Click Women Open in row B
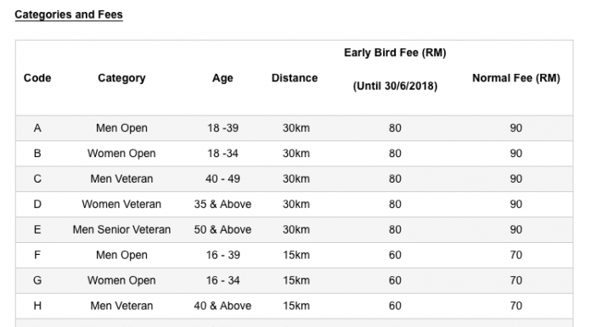This screenshot has height=327, width=591. (121, 154)
